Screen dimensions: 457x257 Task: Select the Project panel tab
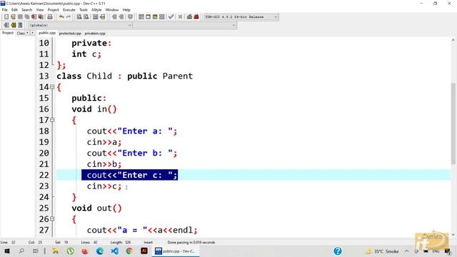point(8,33)
